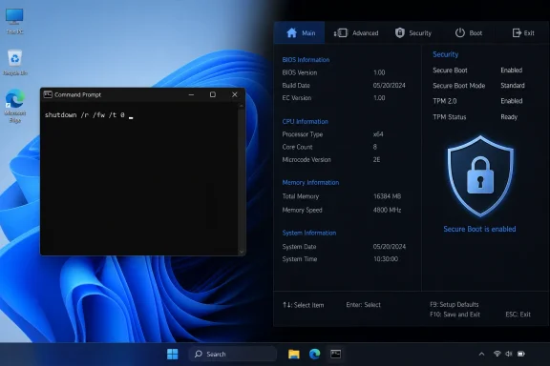This screenshot has width=550, height=366.
Task: Click the Total Memory 16384 MB value
Action: pyautogui.click(x=388, y=196)
